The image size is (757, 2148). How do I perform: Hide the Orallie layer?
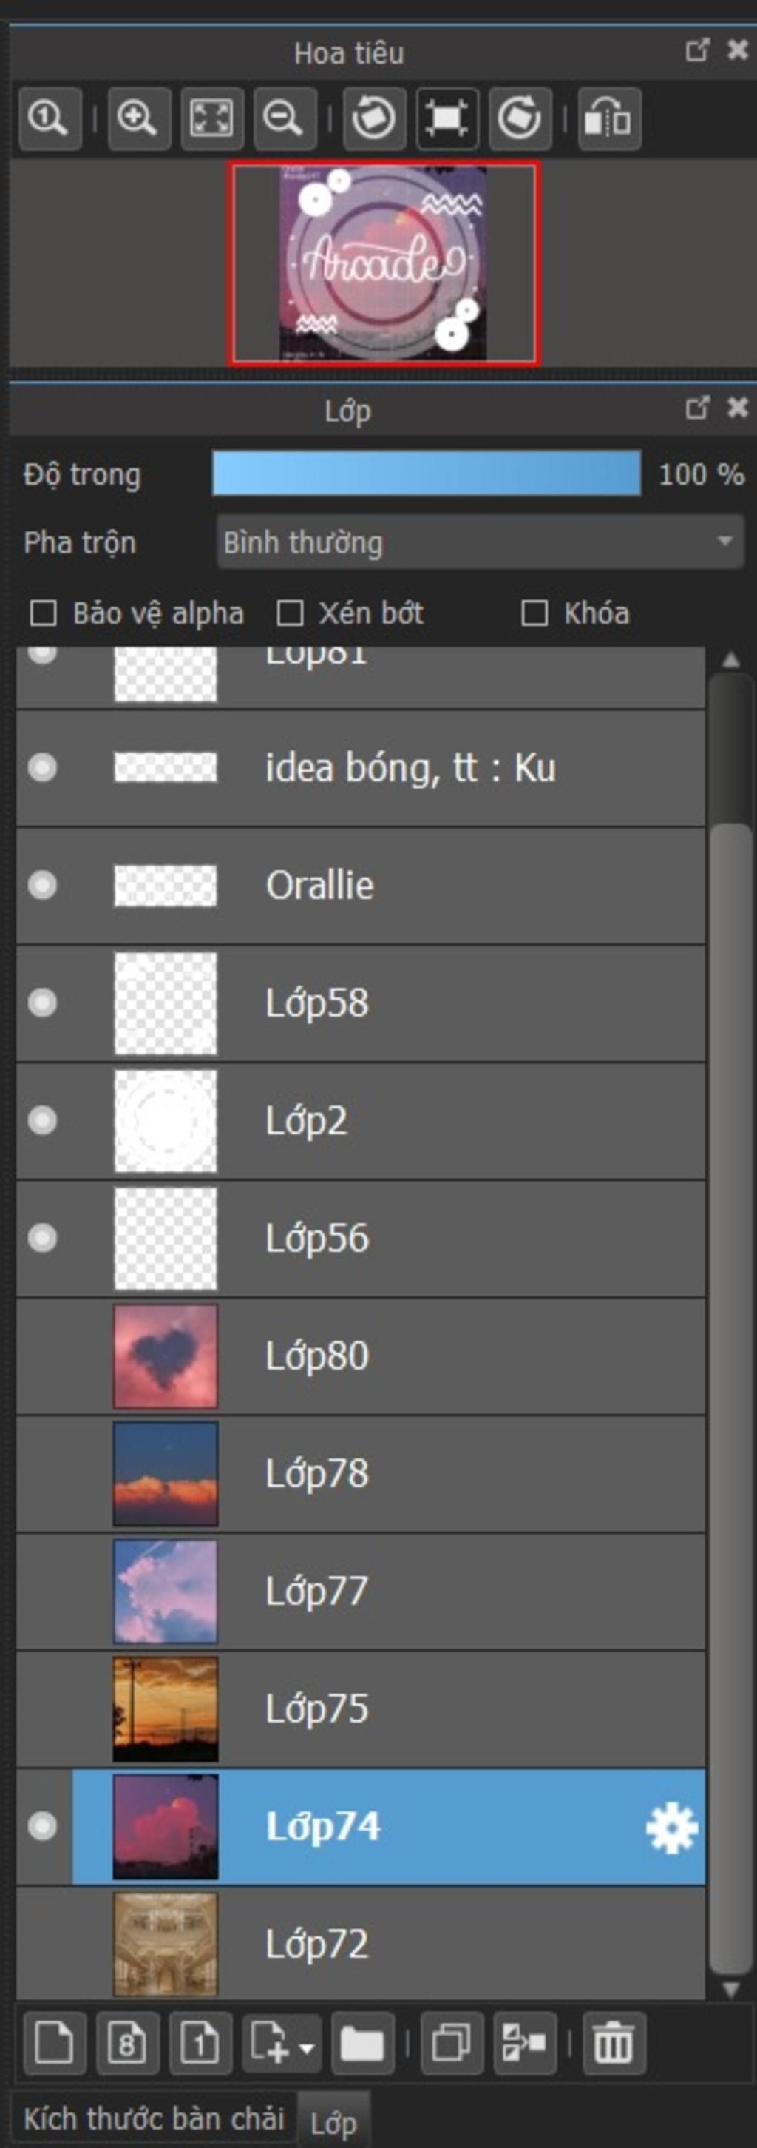(x=42, y=885)
